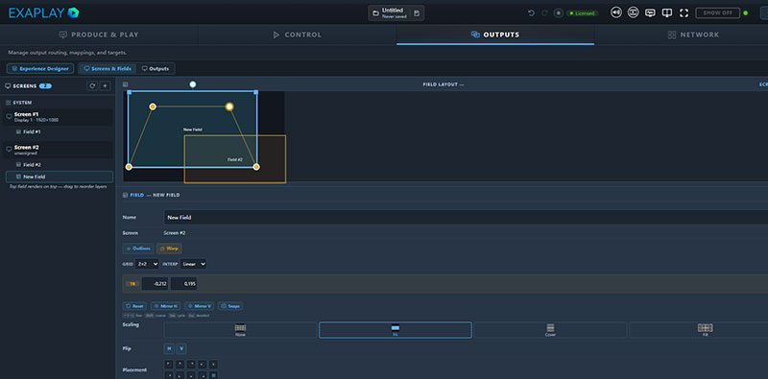Toggle horizontal flip H

coord(169,348)
